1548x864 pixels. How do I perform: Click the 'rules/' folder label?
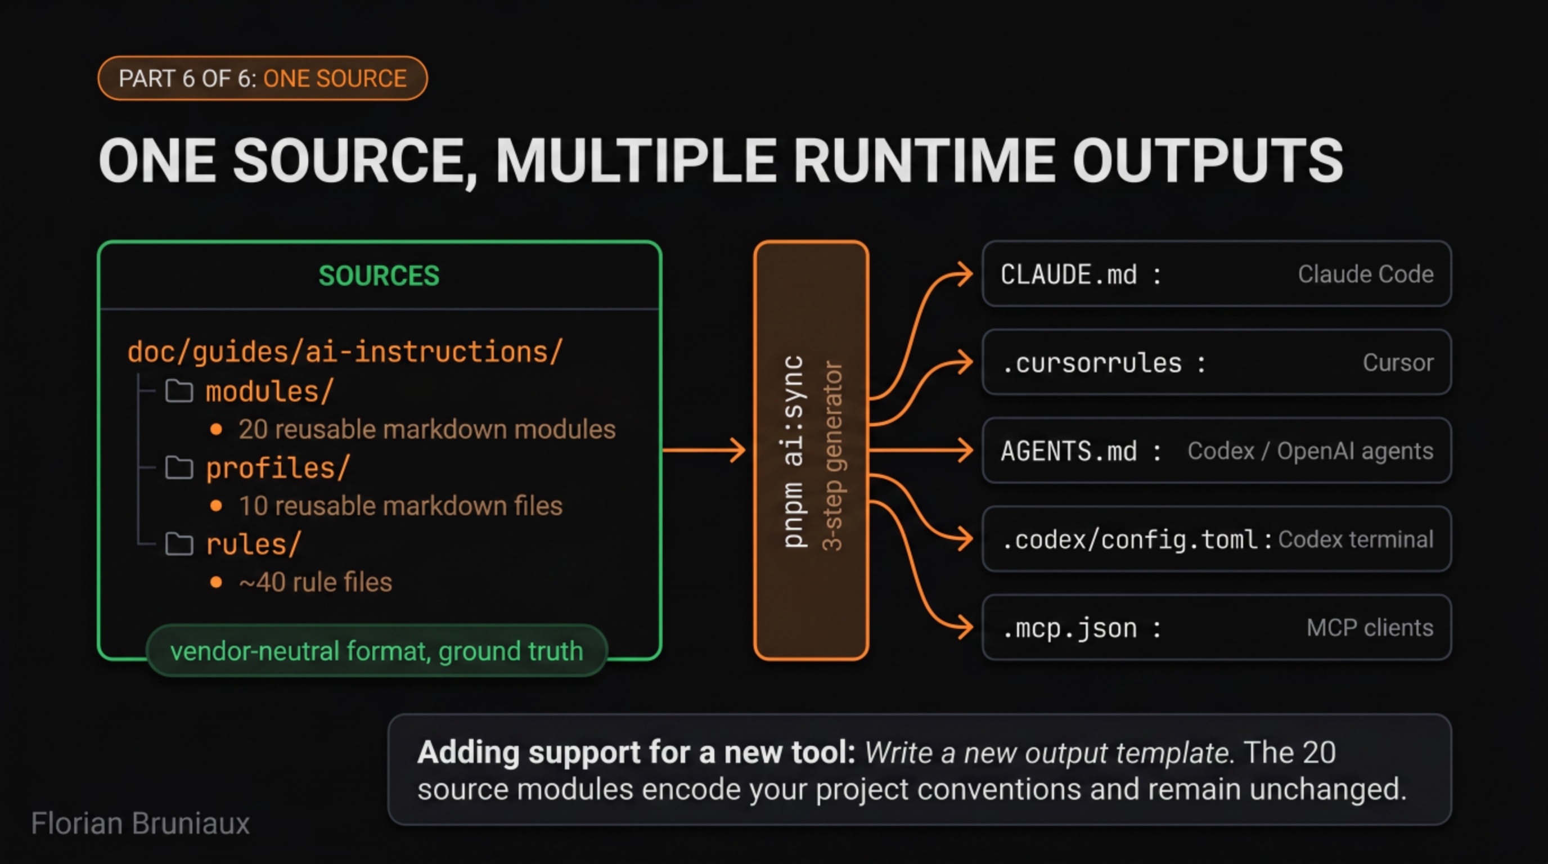point(253,544)
